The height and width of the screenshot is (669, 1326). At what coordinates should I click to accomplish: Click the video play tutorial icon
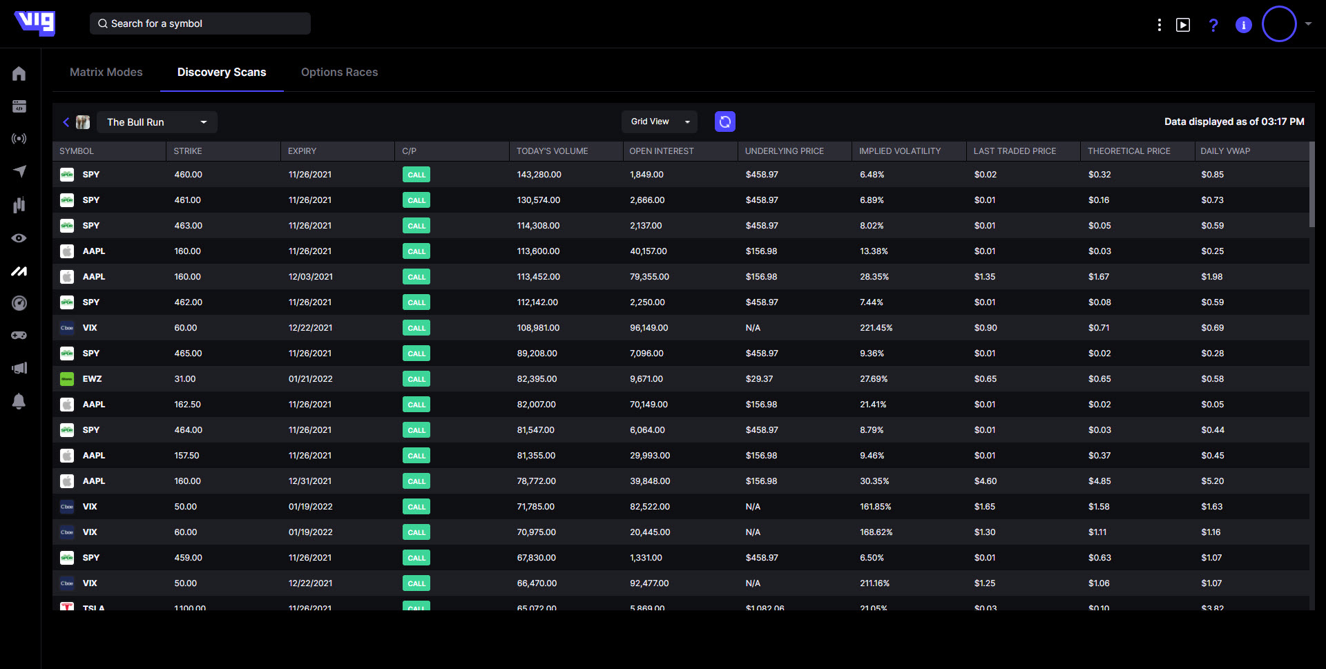[1183, 25]
